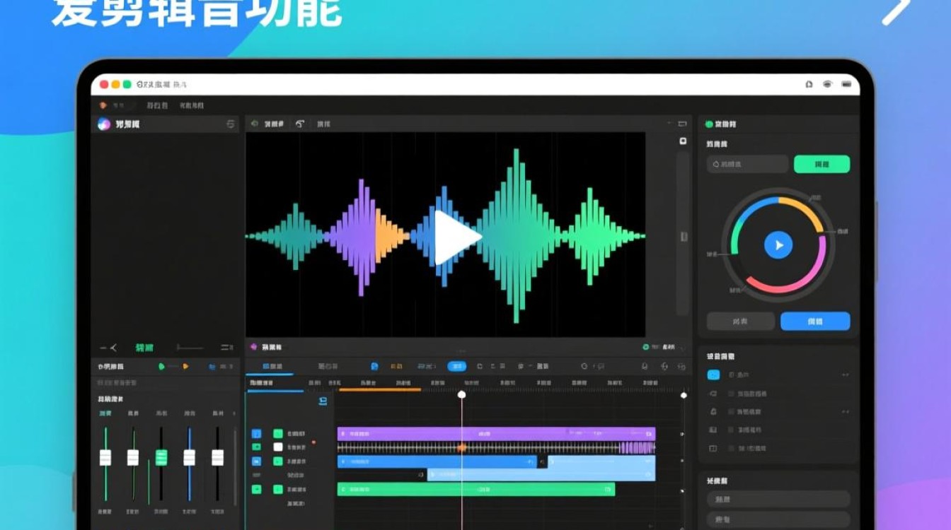Click the blue icon beside the orange play triangle

[212, 367]
